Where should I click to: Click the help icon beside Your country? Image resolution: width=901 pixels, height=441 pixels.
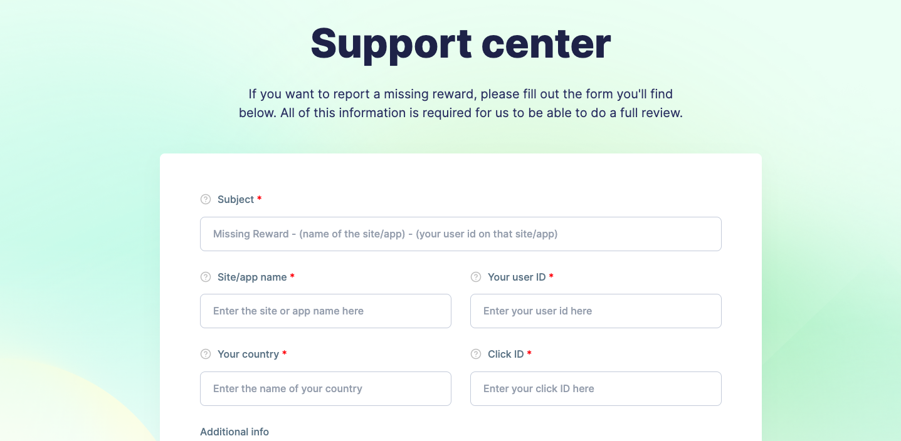click(205, 354)
